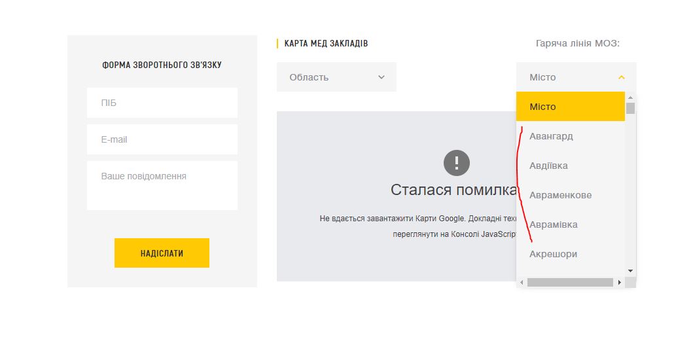
Task: Click the exclamation error icon on the map
Action: 457,163
